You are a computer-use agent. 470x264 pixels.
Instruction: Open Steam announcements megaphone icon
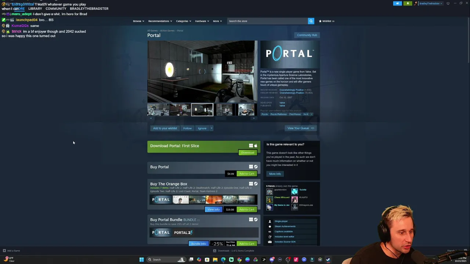(397, 3)
